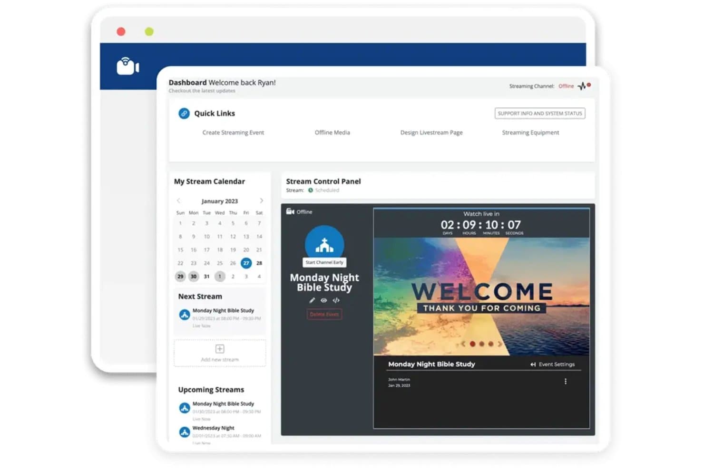The width and height of the screenshot is (704, 469).
Task: Select the greyed February 1 date
Action: click(x=220, y=276)
